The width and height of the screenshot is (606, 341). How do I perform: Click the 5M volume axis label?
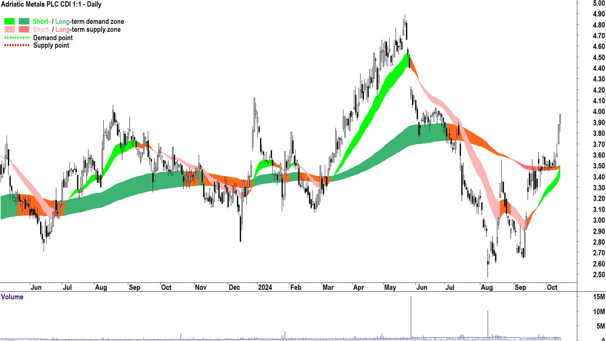pos(600,326)
